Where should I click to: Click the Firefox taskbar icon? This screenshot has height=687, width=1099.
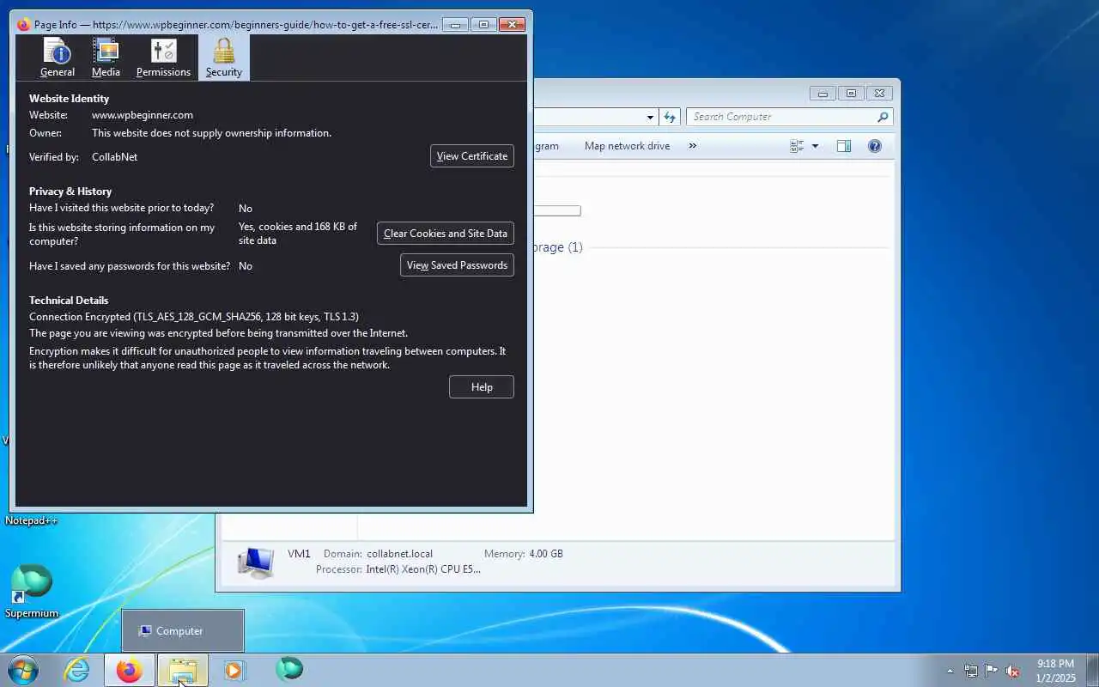[130, 670]
